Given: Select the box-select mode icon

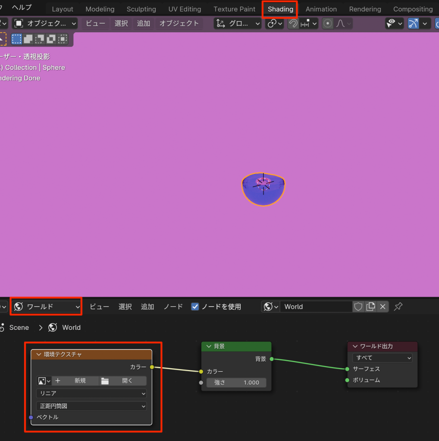Looking at the screenshot, I should point(17,39).
